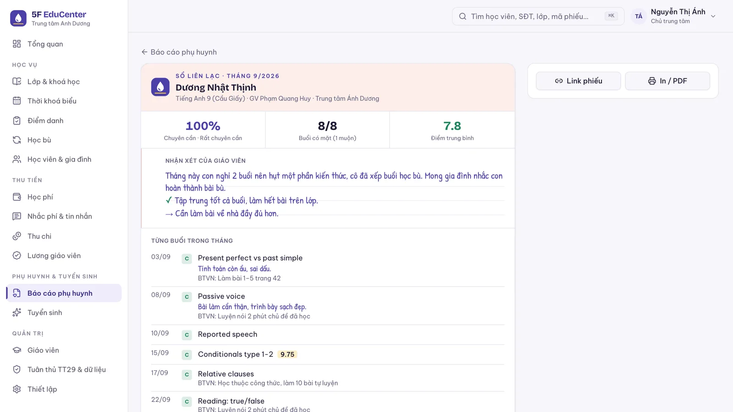Click the 8/8 Buổi có mặt stat
The width and height of the screenshot is (733, 412).
point(328,130)
